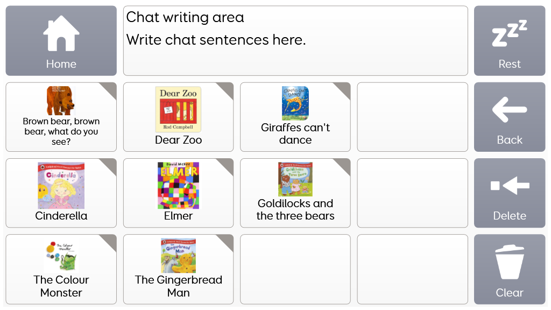
Task: Open Giraffes can't dance book
Action: tap(295, 103)
